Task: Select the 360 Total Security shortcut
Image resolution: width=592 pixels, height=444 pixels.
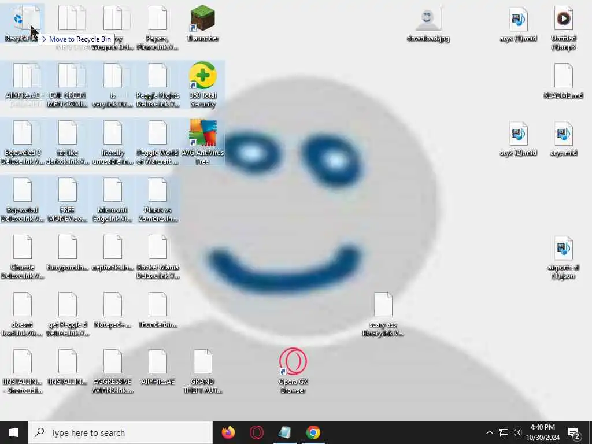Action: tap(203, 84)
